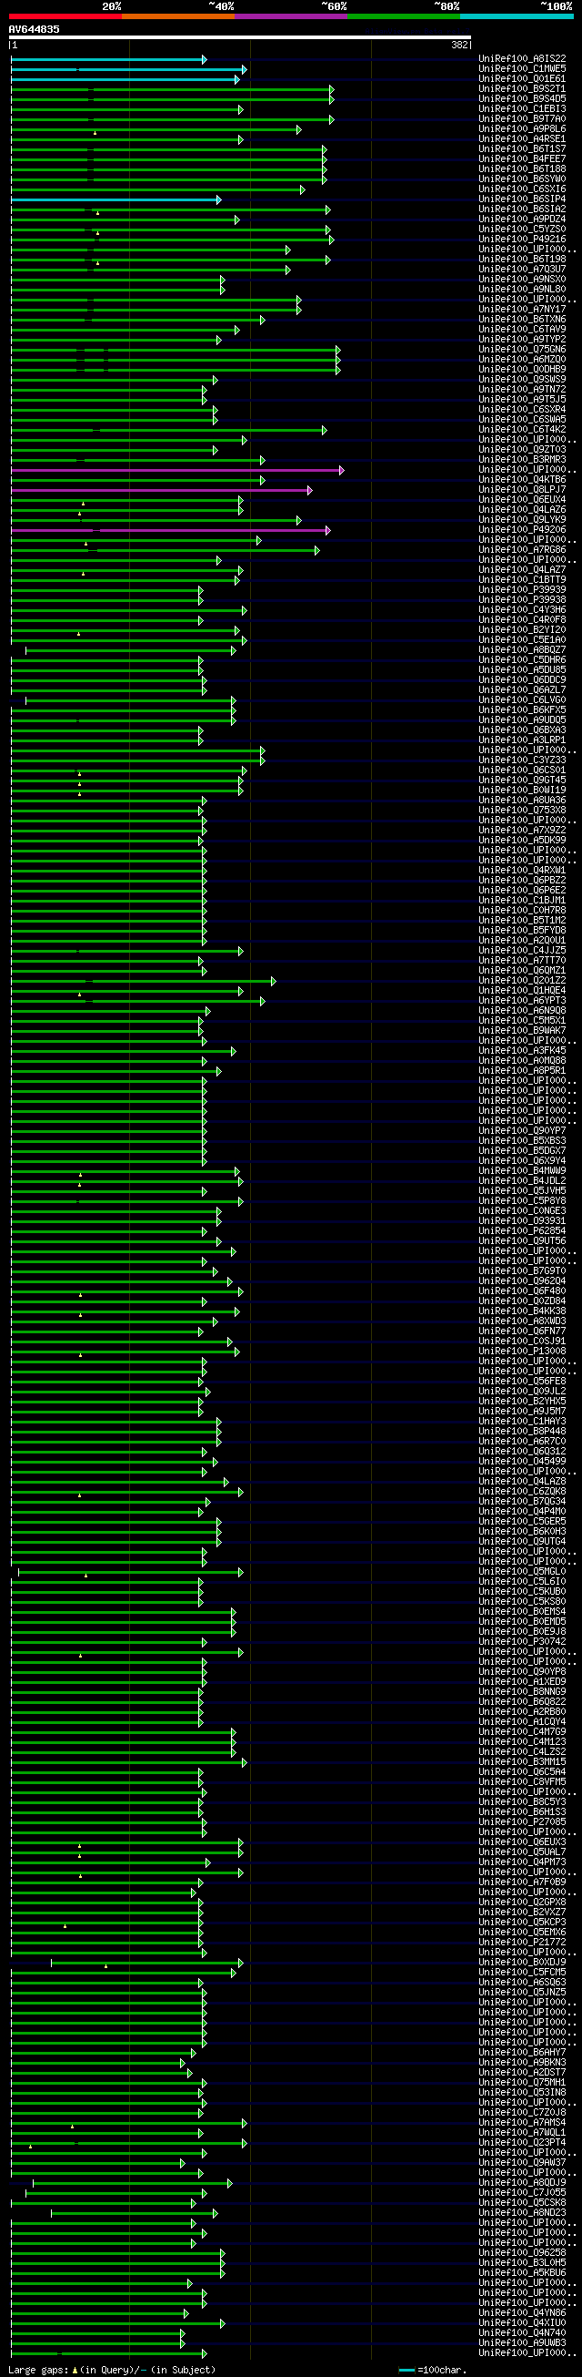Select hit label UniRef100_A4RSE1
Image resolution: width=582 pixels, height=2377 pixels.
coord(522,139)
